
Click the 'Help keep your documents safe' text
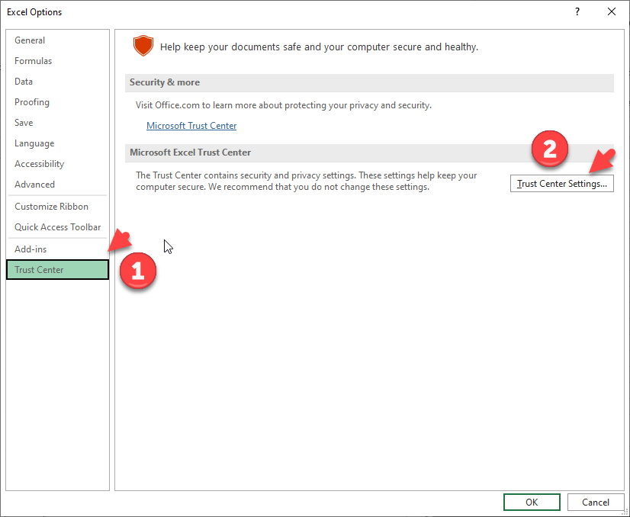(319, 47)
